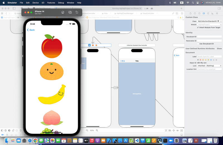This screenshot has height=145, width=223.
Task: Click the Xcode Specific Label field
Action: [209, 57]
